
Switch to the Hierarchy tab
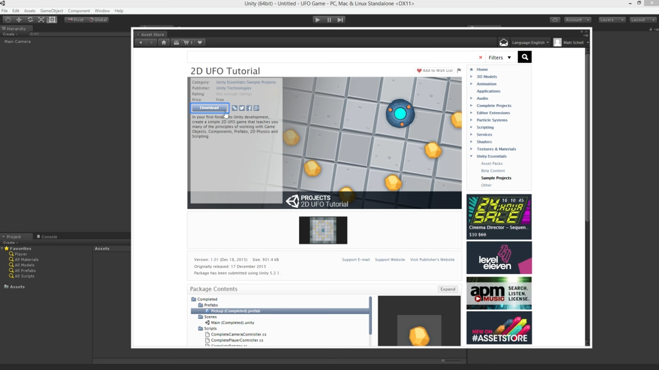[x=16, y=29]
